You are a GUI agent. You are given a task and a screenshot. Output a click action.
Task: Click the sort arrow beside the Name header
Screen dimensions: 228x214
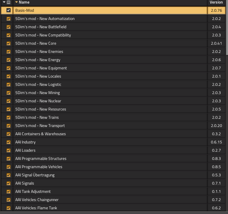[16, 2]
